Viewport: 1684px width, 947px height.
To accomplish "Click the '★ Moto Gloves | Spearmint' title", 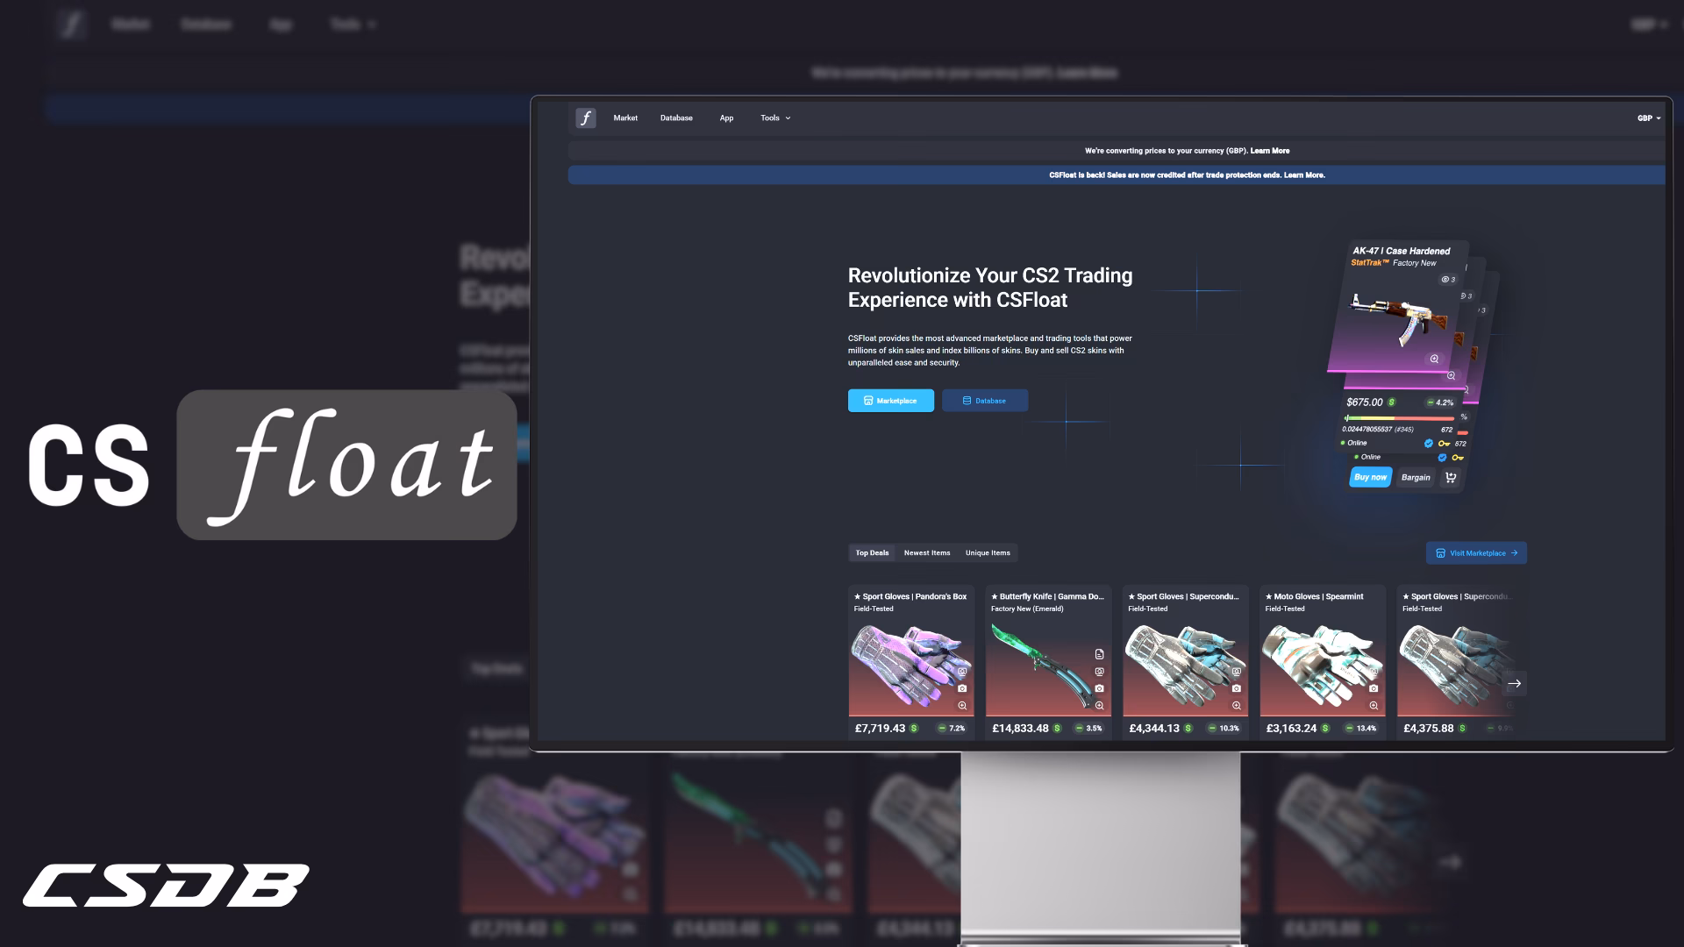I will 1314,596.
